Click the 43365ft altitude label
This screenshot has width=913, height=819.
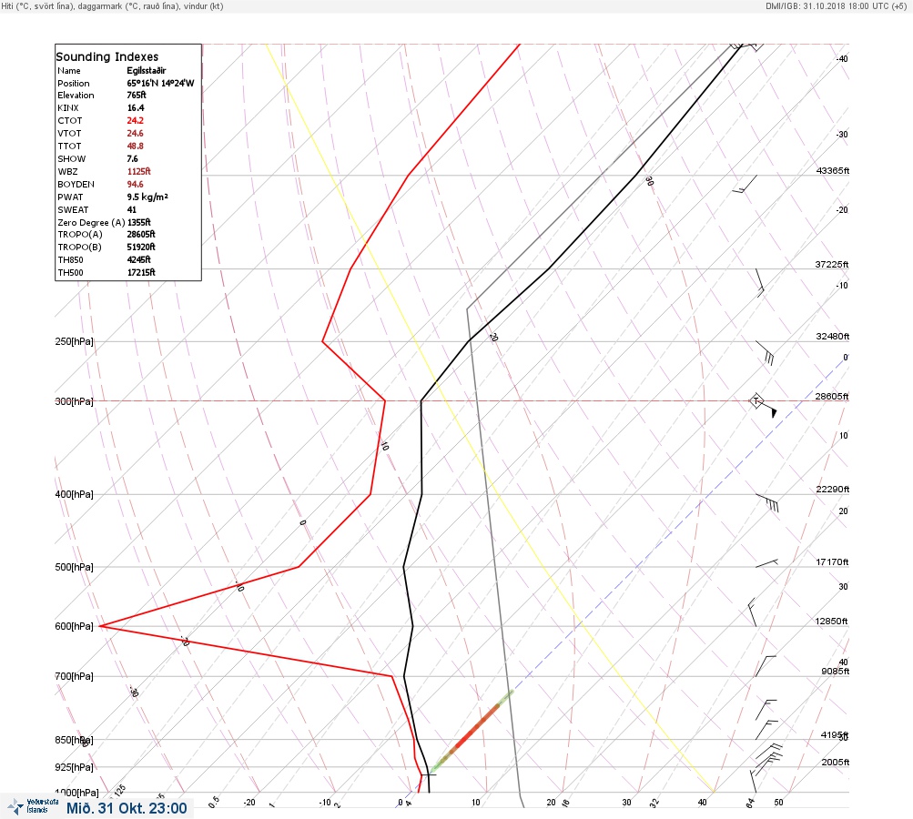tap(833, 170)
